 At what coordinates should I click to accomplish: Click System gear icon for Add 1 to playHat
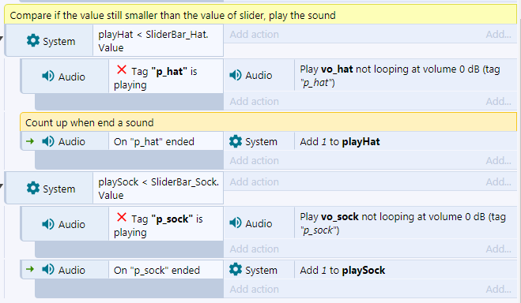[x=236, y=141]
